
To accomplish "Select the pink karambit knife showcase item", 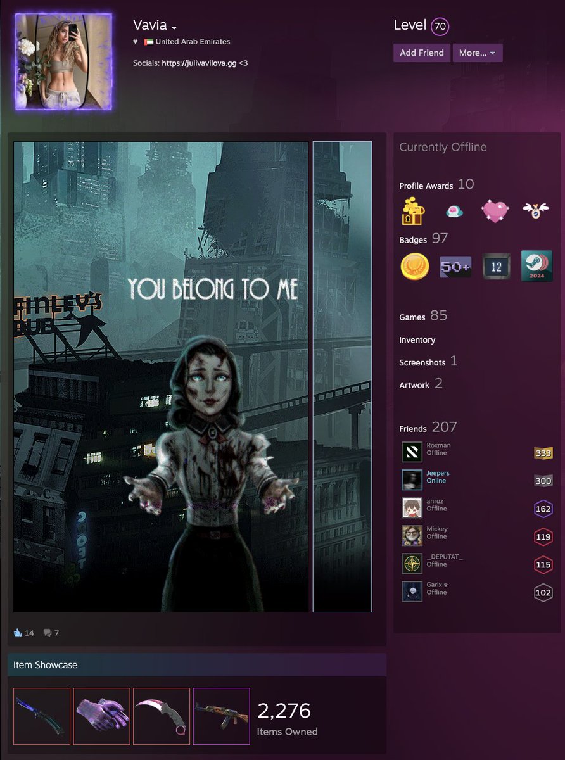I will coord(162,716).
